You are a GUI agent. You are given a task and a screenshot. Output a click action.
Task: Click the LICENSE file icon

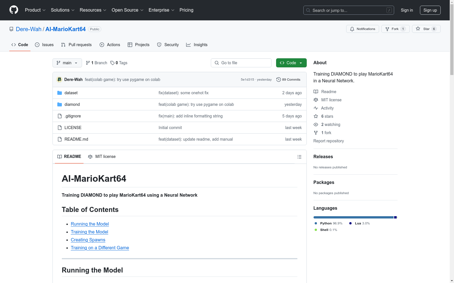(x=60, y=128)
